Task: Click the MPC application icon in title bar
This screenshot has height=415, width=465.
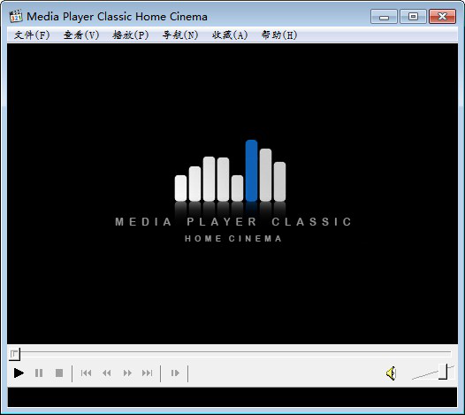Action: point(16,16)
